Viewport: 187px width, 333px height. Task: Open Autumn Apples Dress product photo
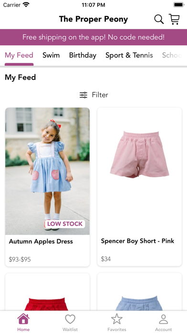[47, 171]
